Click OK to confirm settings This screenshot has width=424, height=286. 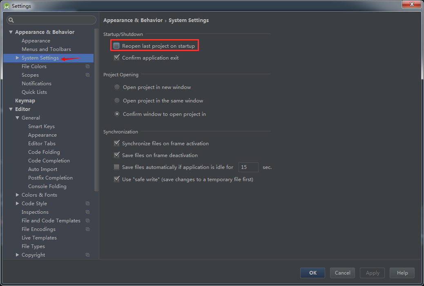pos(312,273)
